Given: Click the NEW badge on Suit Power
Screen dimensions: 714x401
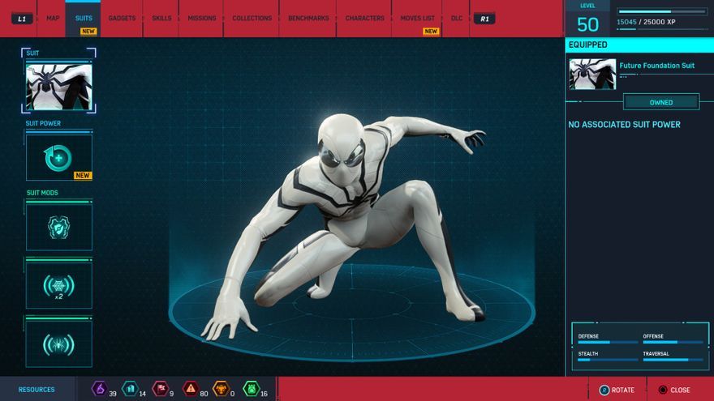Looking at the screenshot, I should coord(83,176).
